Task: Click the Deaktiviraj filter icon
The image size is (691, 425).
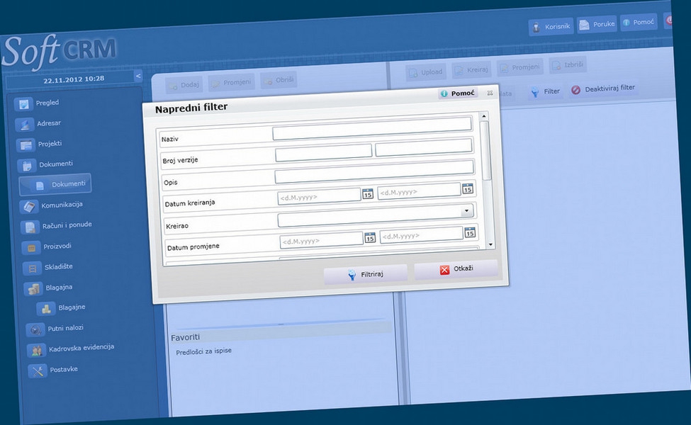Action: tap(575, 90)
